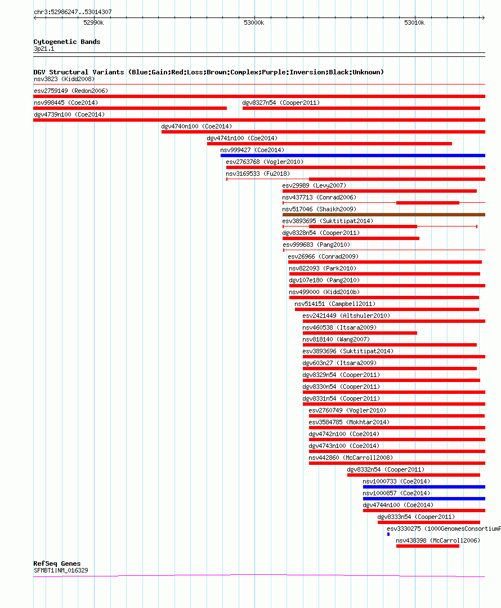Click dgv8330n54 (Cooper2011) label
This screenshot has width=501, height=608.
(x=341, y=387)
